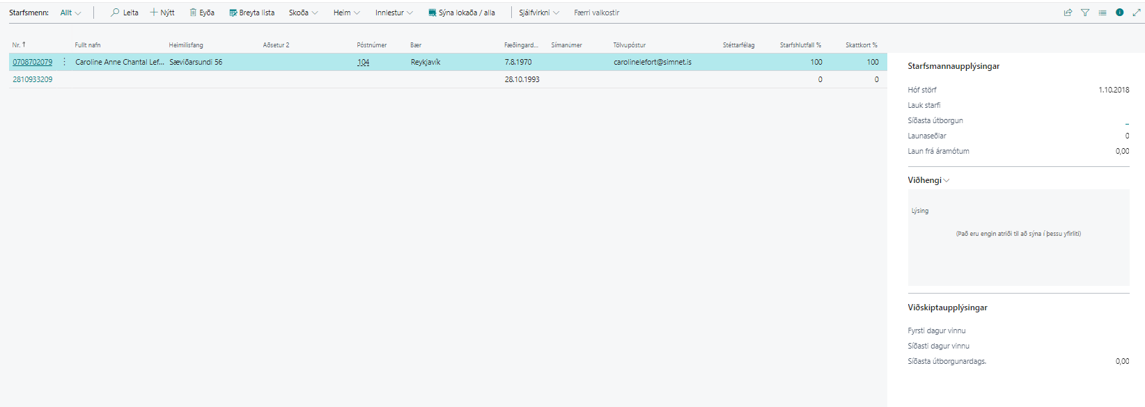Click the Sýna lokaða / alla icon
This screenshot has width=1145, height=407.
(x=433, y=13)
